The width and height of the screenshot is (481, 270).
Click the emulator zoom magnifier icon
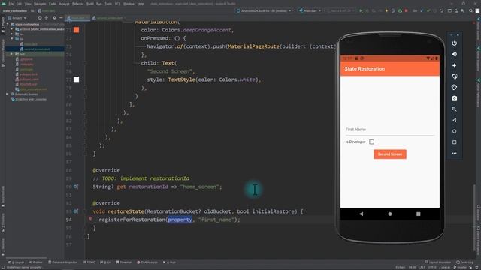[454, 109]
